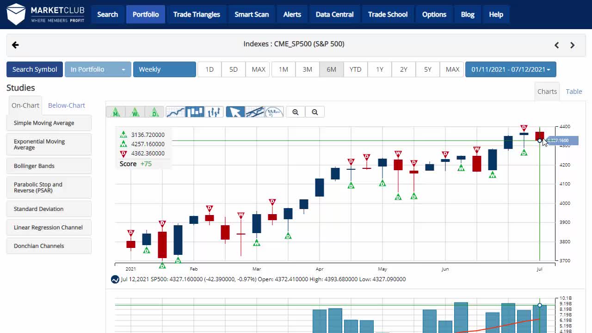The height and width of the screenshot is (333, 592).
Task: Open Trade Triangles menu
Action: tap(197, 14)
